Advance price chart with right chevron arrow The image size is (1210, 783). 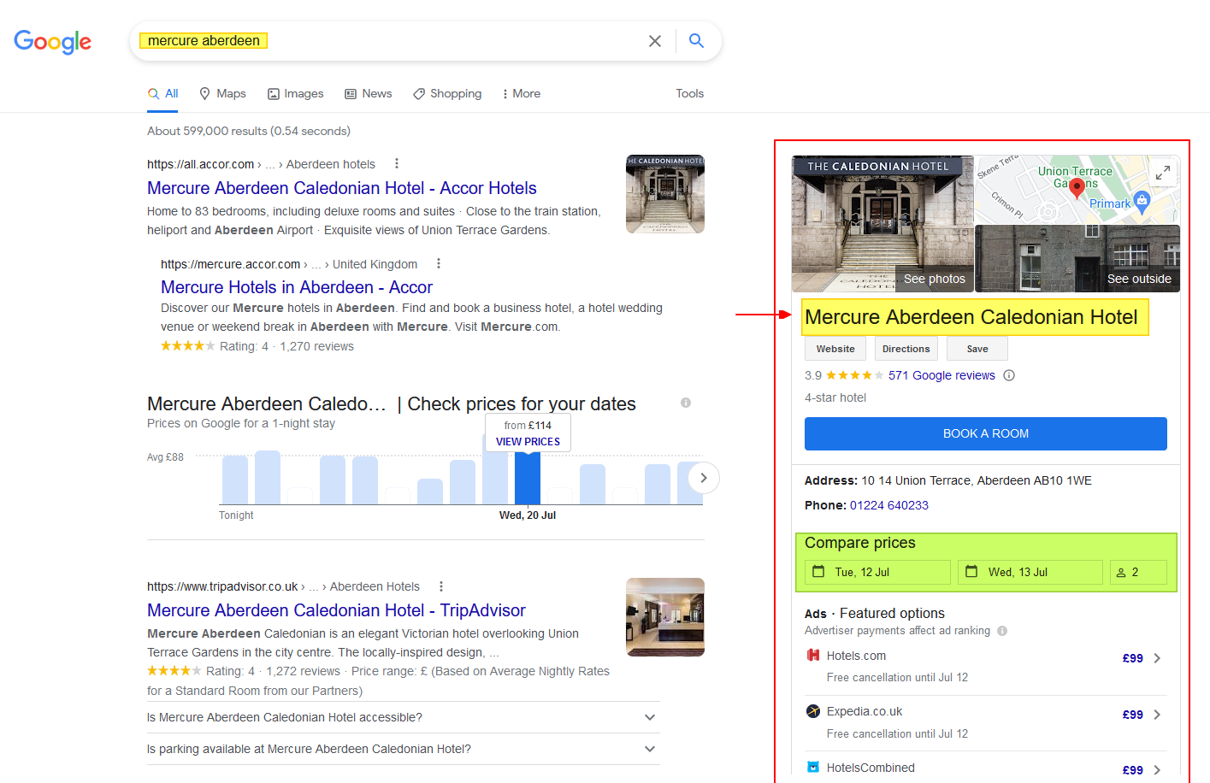[x=703, y=478]
